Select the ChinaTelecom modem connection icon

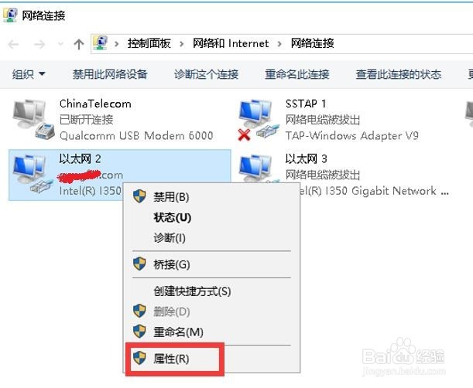33,120
